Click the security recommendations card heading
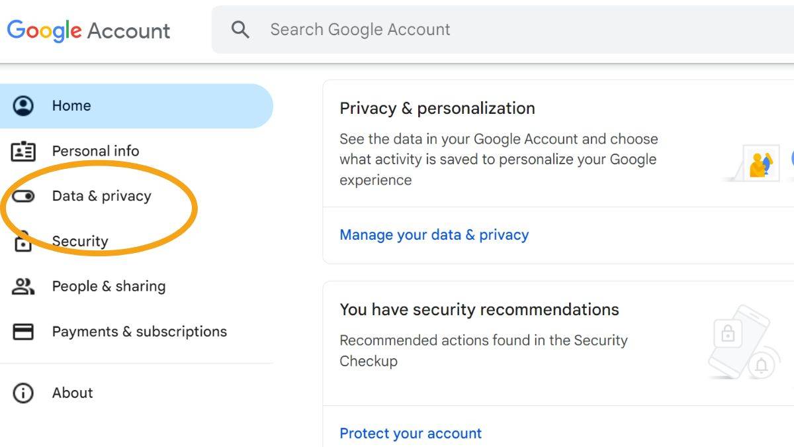 coord(479,309)
